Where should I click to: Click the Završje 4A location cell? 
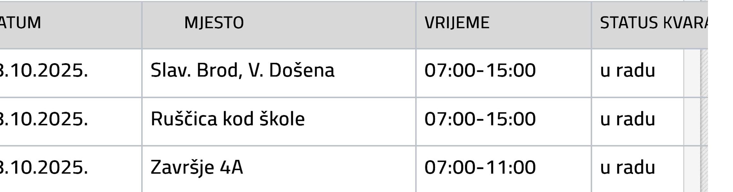197,168
